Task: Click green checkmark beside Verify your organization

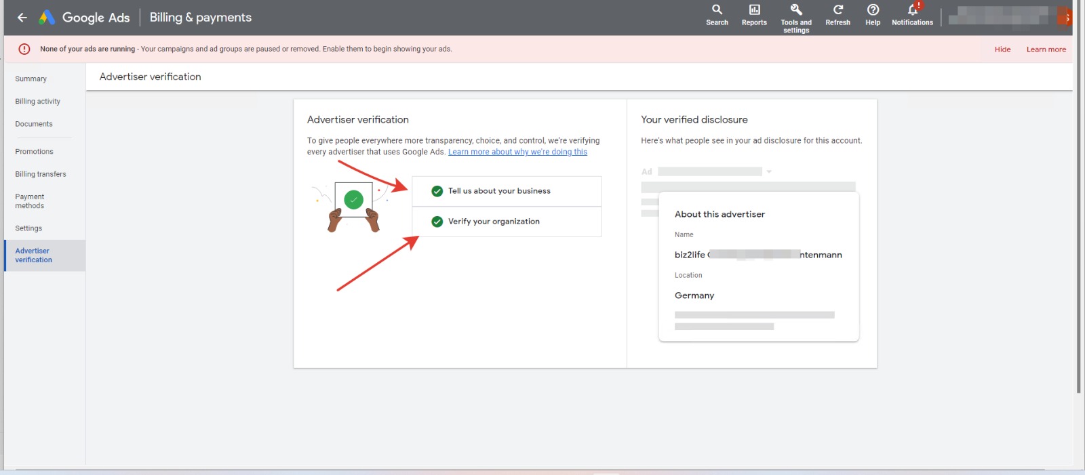Action: coord(437,222)
